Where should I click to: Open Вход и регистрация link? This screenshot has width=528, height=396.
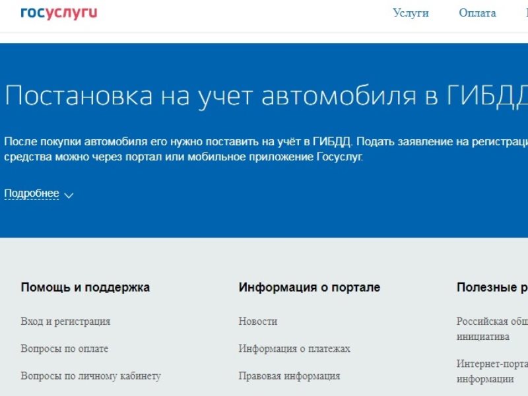click(65, 321)
